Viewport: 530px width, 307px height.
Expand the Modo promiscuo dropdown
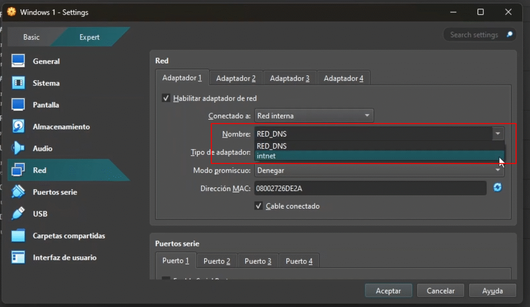(x=378, y=170)
